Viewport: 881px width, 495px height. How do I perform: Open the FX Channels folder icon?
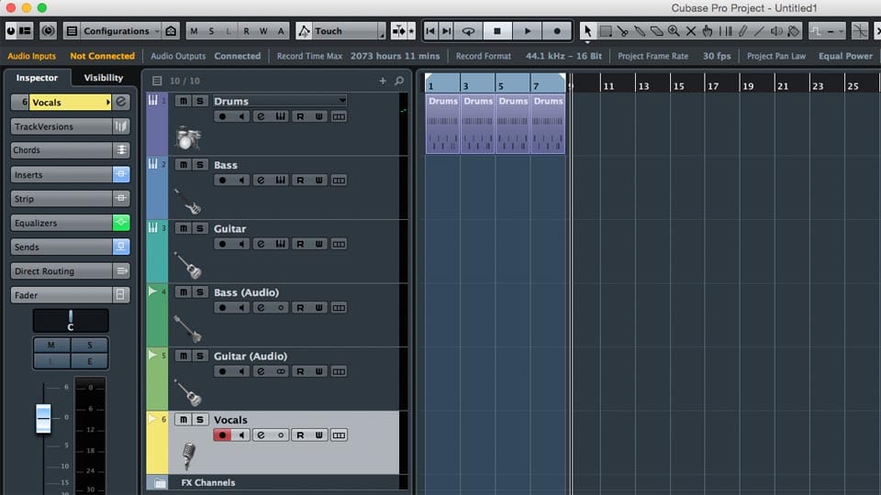coord(160,483)
